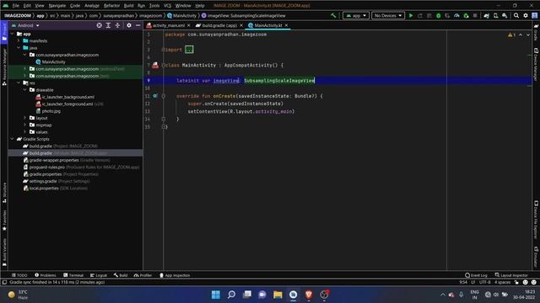This screenshot has width=540, height=303.
Task: Collapse the Gradle Scripts node
Action: click(x=13, y=139)
